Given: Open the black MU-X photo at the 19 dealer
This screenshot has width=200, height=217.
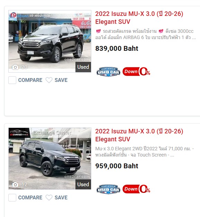Looking at the screenshot, I should click(50, 41).
